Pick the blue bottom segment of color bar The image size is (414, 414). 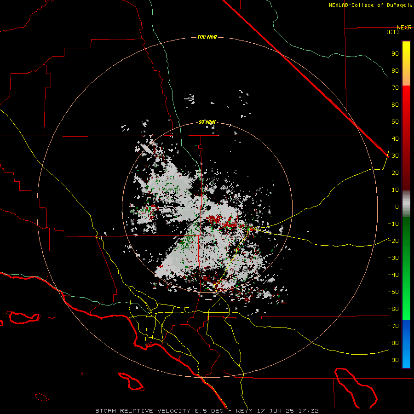pos(406,344)
